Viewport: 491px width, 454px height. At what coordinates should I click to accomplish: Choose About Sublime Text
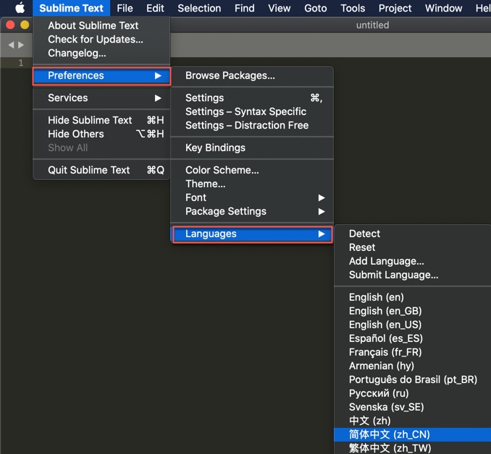tap(101, 25)
